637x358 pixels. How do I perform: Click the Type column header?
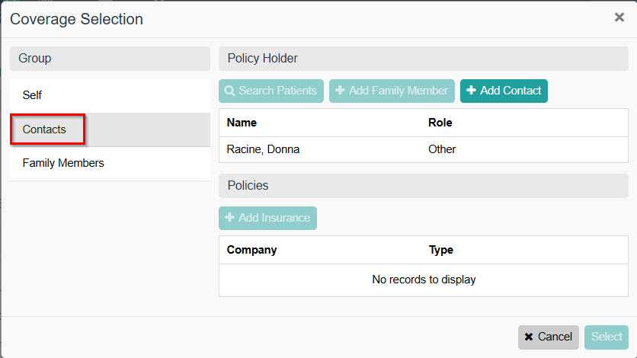click(440, 250)
